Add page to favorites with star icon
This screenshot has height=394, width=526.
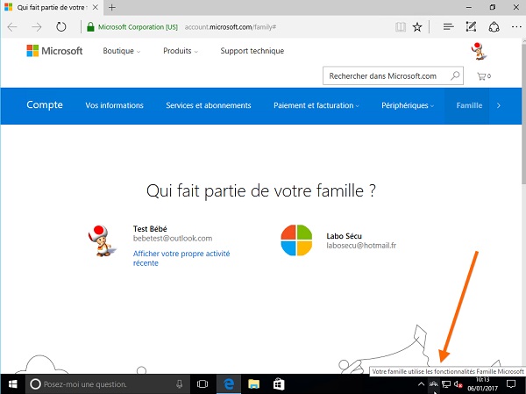point(417,27)
